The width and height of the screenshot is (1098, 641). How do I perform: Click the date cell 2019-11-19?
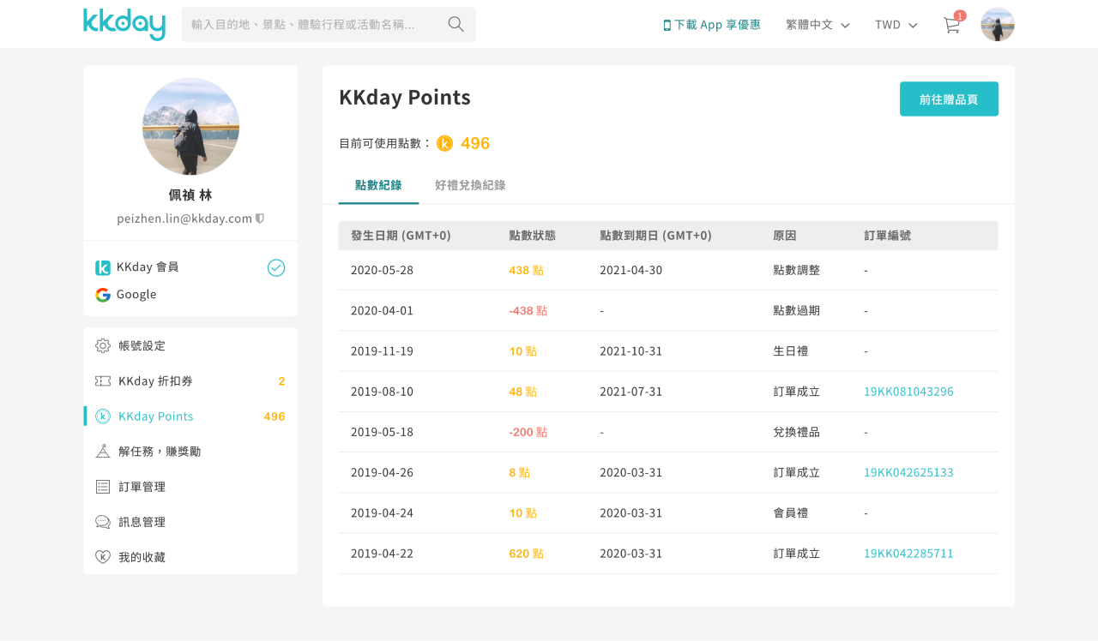(x=382, y=351)
